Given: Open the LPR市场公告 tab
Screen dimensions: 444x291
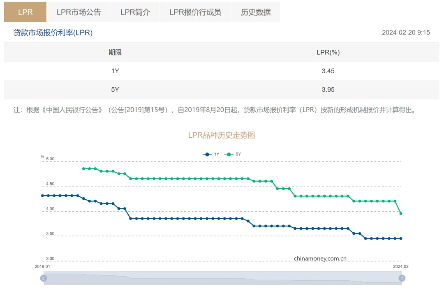Looking at the screenshot, I should pyautogui.click(x=79, y=12).
